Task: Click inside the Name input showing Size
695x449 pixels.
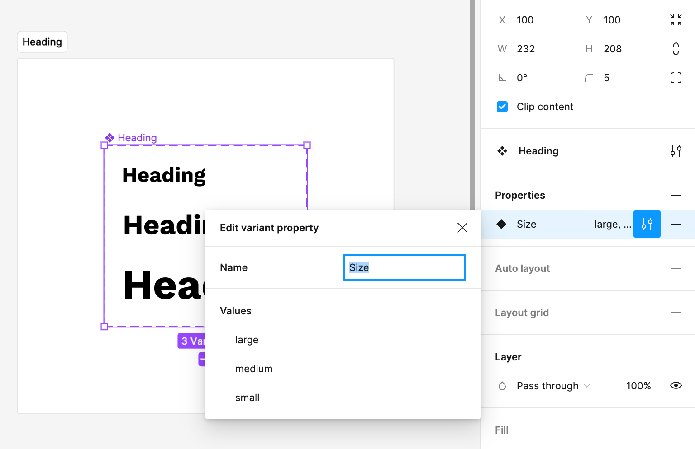Action: (404, 267)
